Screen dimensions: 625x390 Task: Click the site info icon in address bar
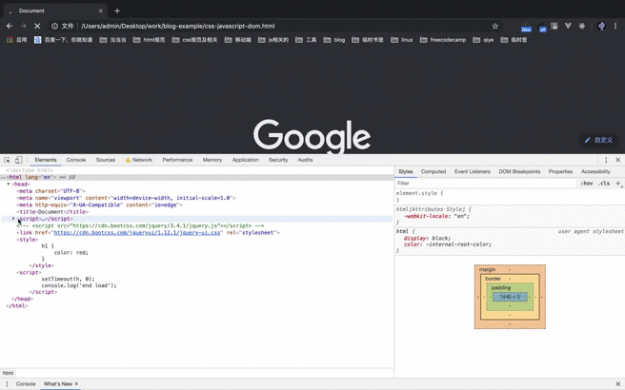pos(54,26)
